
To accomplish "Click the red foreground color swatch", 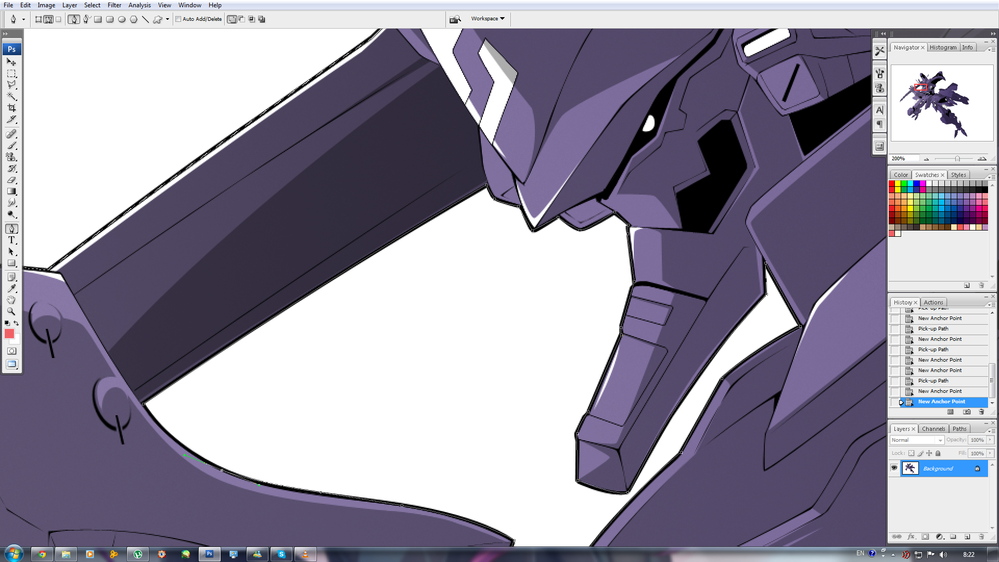I will pos(9,334).
